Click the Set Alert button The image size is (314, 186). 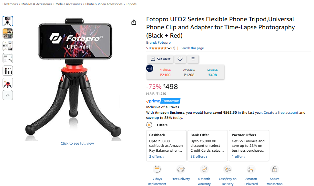click(160, 59)
